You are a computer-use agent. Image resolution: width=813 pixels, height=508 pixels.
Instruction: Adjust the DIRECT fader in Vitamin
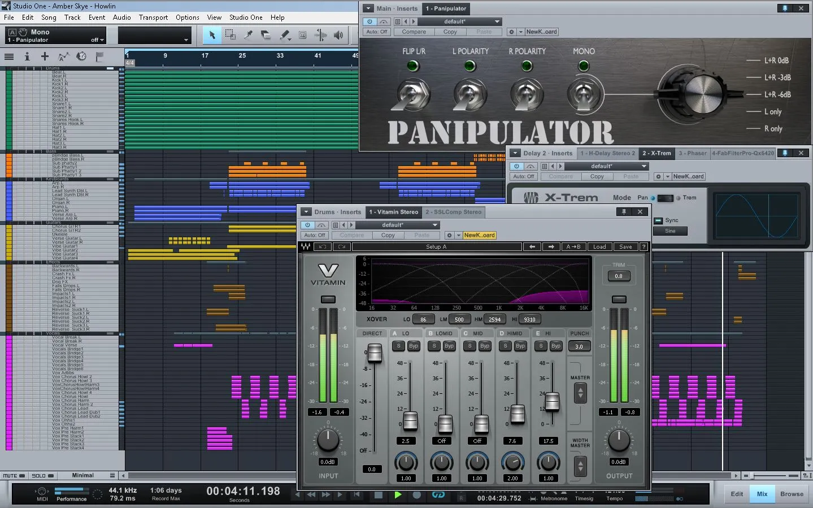(374, 354)
